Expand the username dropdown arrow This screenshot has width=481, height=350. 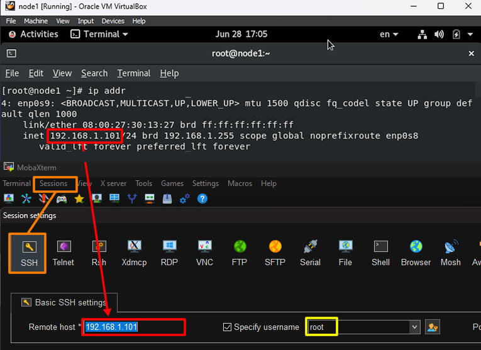coord(414,327)
